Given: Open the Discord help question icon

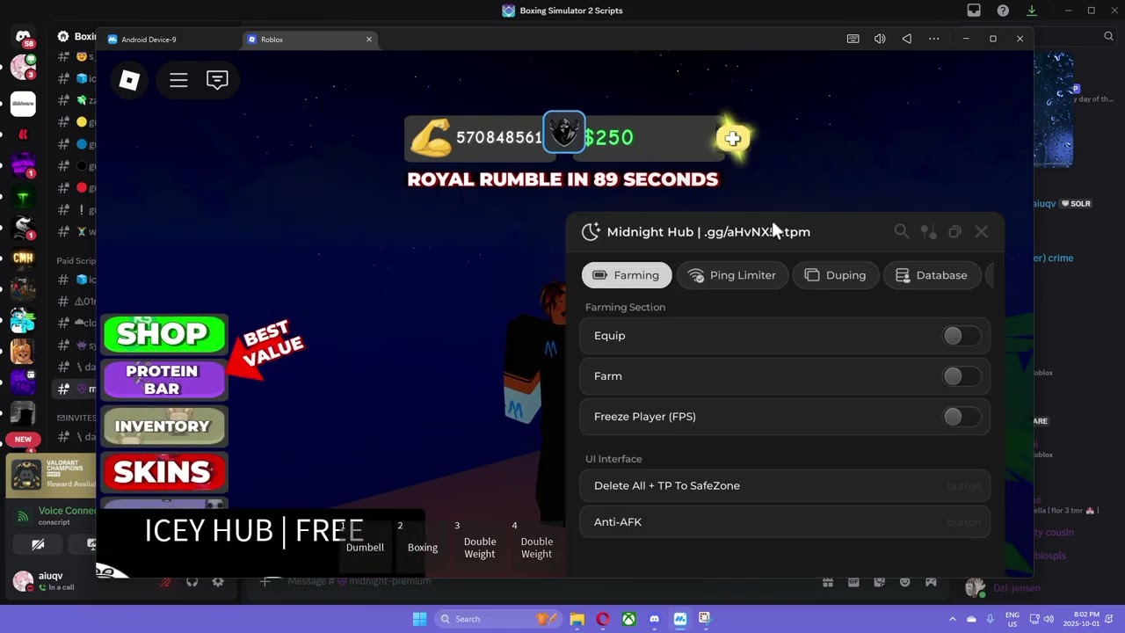Looking at the screenshot, I should 1003,11.
